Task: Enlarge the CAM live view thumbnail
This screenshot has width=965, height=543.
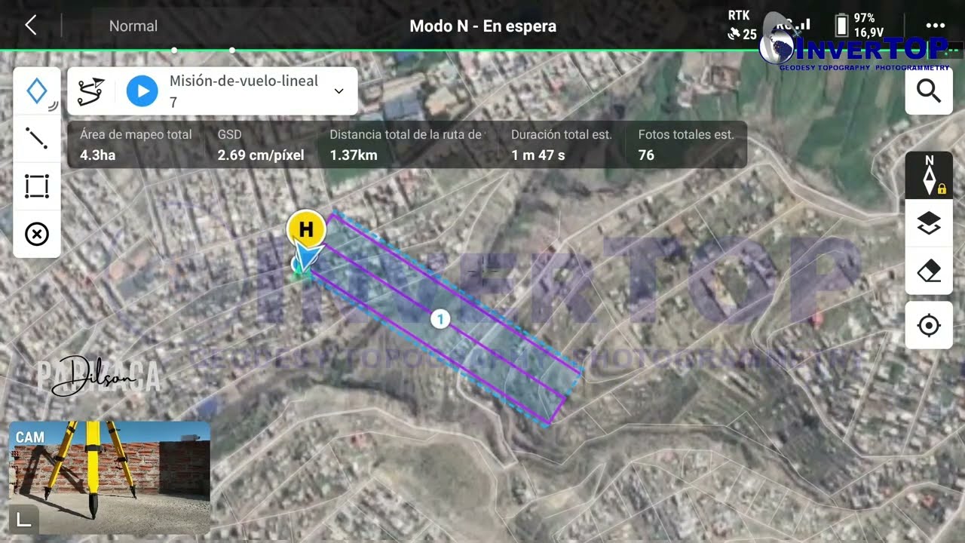Action: [x=109, y=477]
